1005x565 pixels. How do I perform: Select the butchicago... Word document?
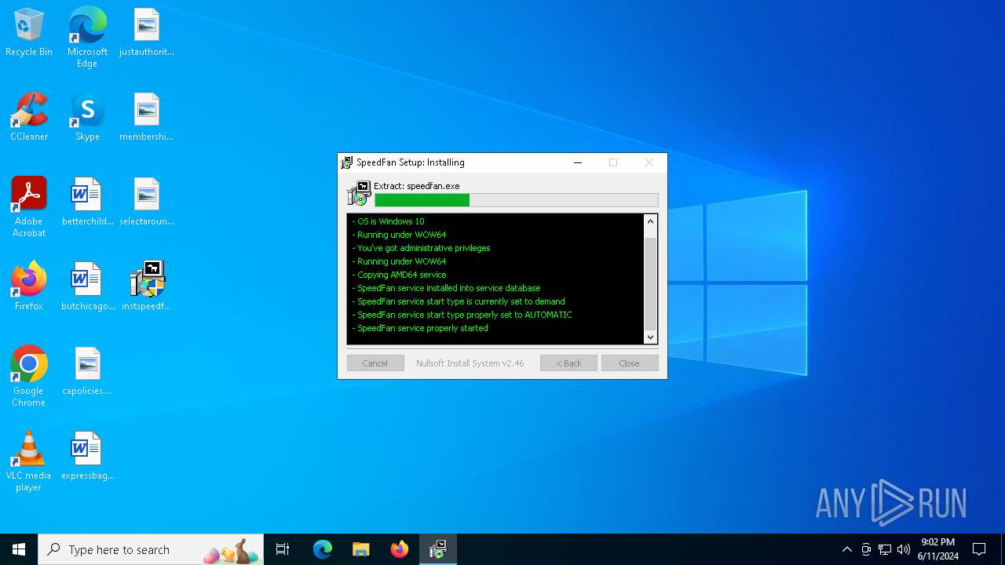click(87, 287)
